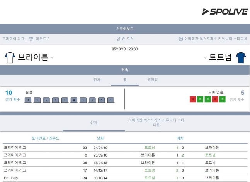The width and height of the screenshot is (250, 182).
Task: Click the SPOLIVE logo
Action: point(225,12)
